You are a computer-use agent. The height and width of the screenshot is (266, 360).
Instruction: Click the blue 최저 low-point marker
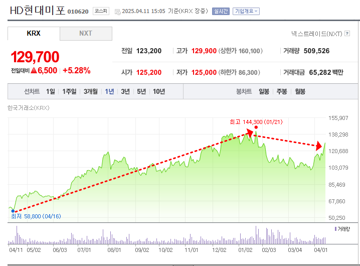coord(13,211)
